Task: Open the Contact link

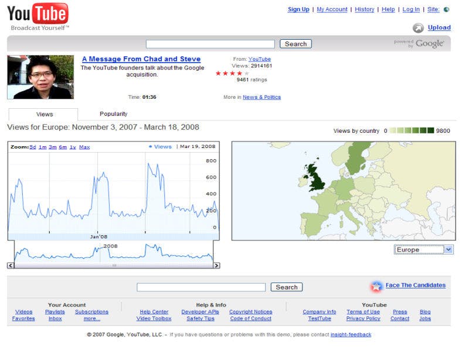Action: point(400,318)
